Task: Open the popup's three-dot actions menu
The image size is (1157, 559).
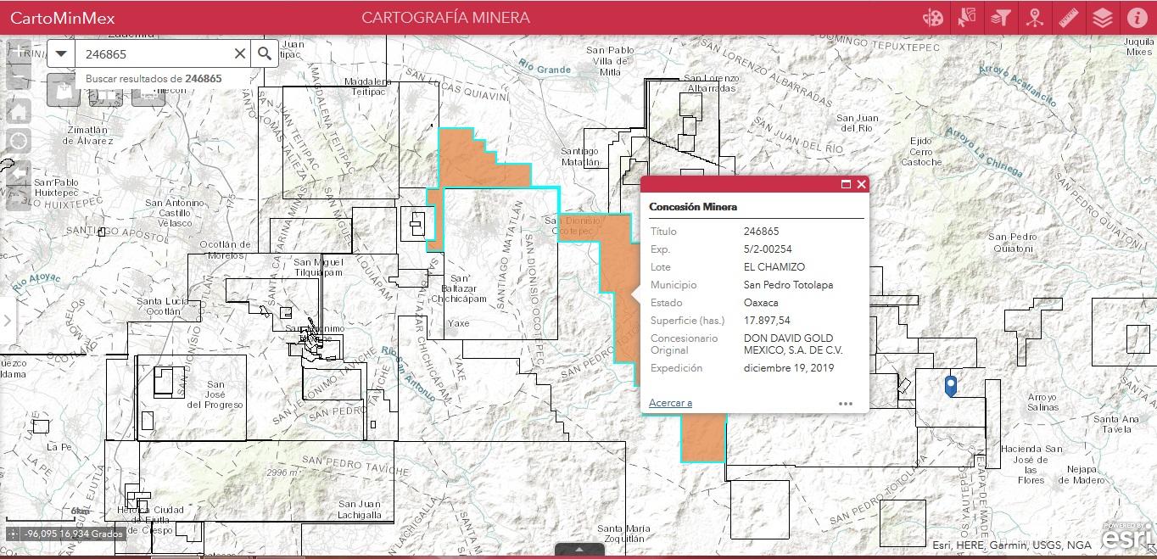Action: coord(846,403)
